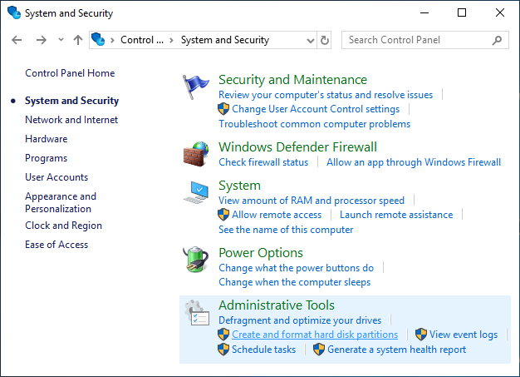The image size is (520, 377).
Task: Open Appearance and Personalization category
Action: 61,202
